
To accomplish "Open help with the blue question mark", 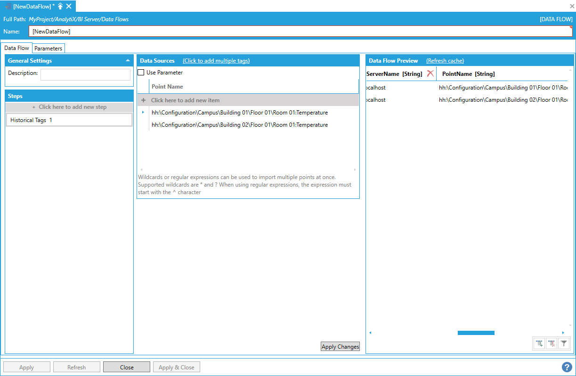I will (x=567, y=367).
